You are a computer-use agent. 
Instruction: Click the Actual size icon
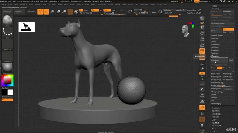[x=202, y=39]
